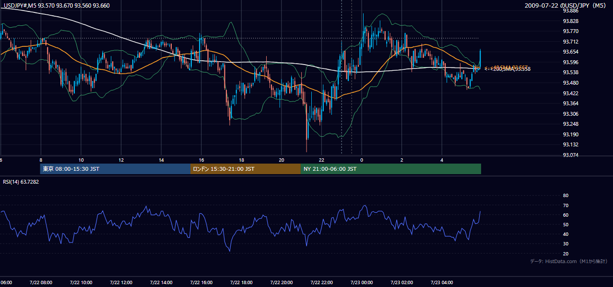Click the 7/22 08:00 bottom time label

(41, 283)
